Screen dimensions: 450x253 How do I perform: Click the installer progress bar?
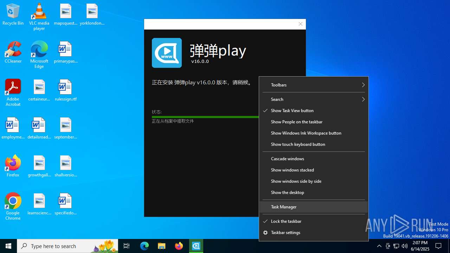[205, 117]
